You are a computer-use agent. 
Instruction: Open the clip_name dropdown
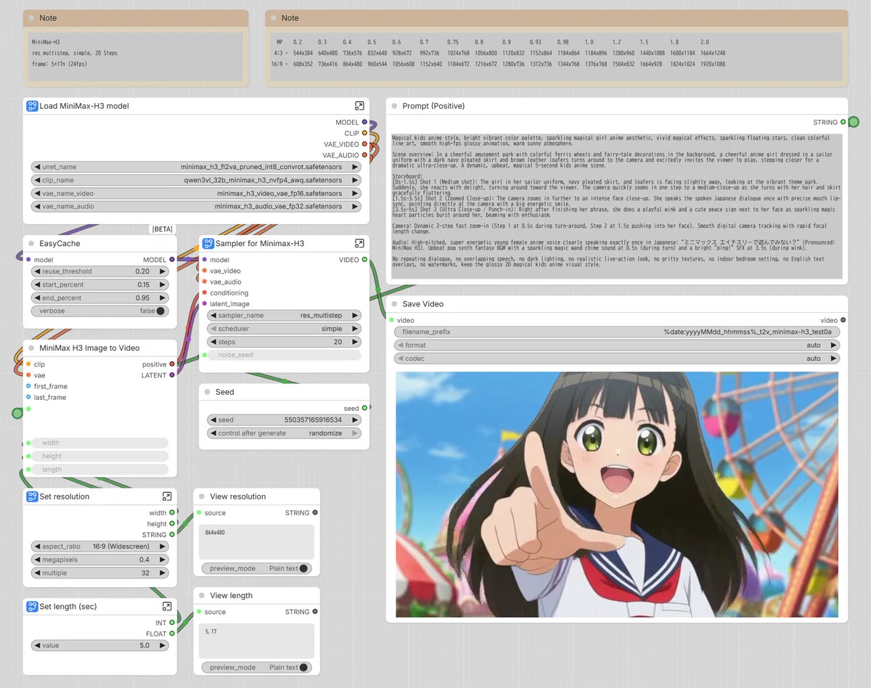coord(196,180)
